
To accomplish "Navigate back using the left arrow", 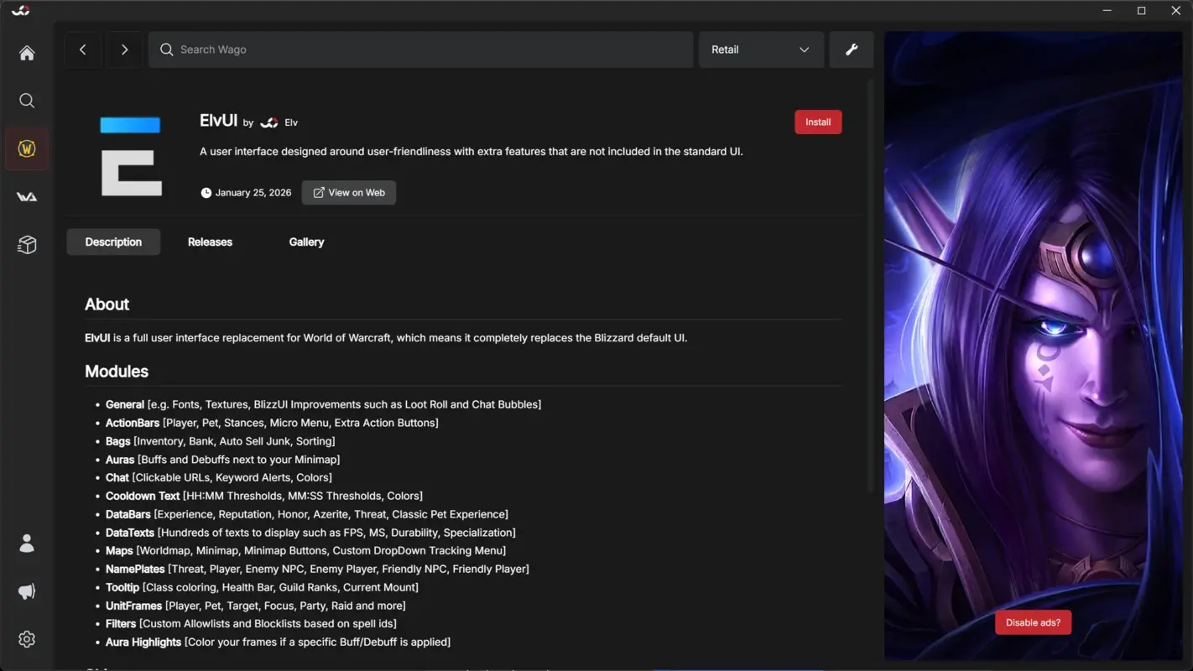I will click(82, 49).
